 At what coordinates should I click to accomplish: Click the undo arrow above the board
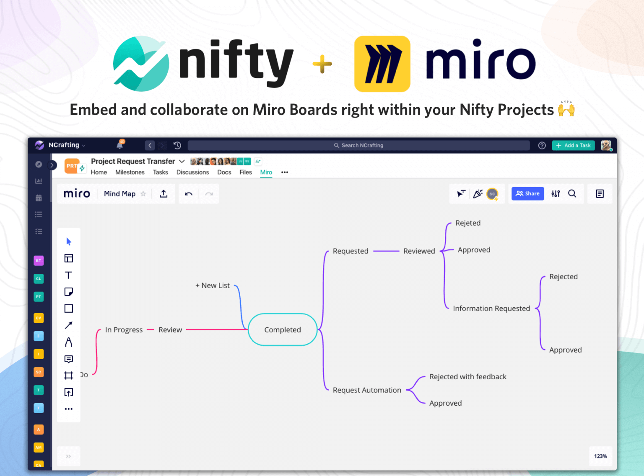pos(188,193)
